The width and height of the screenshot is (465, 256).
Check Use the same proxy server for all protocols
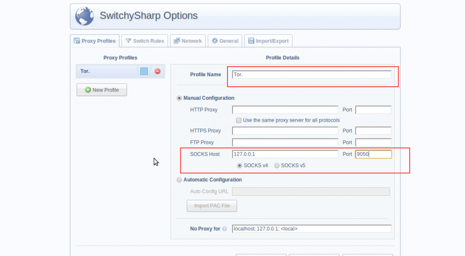pyautogui.click(x=239, y=120)
